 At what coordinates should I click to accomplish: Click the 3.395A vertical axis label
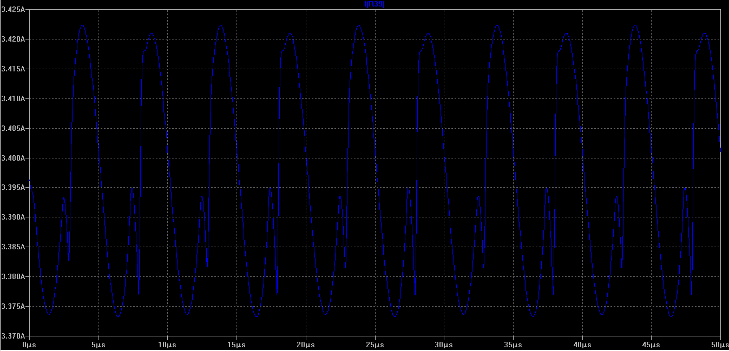pyautogui.click(x=12, y=188)
